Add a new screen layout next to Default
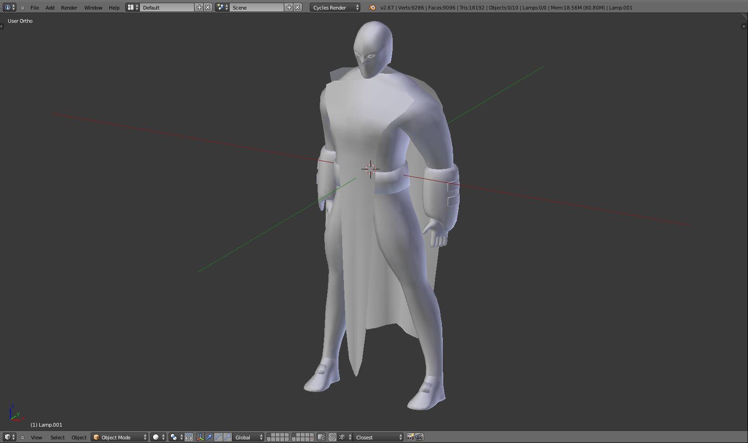 199,7
